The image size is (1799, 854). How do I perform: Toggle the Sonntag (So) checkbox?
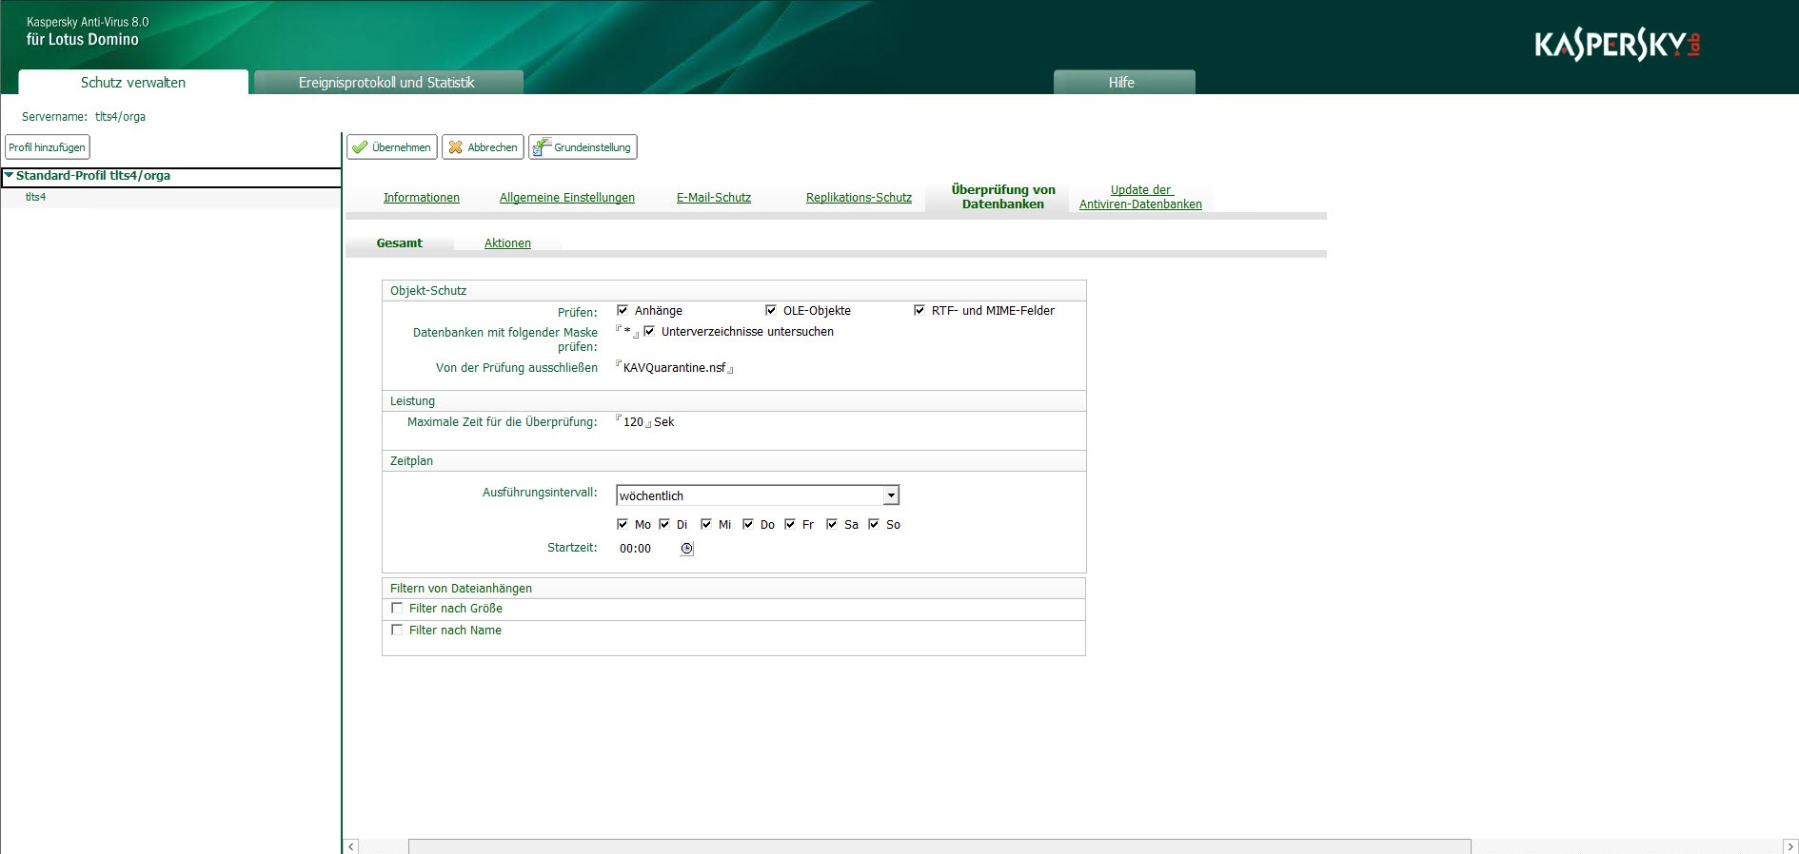coord(874,524)
